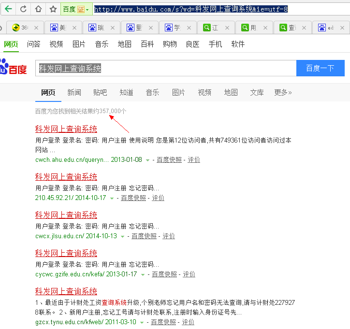Switch to the 360 tab icon
This screenshot has height=329, width=350.
(15, 28)
